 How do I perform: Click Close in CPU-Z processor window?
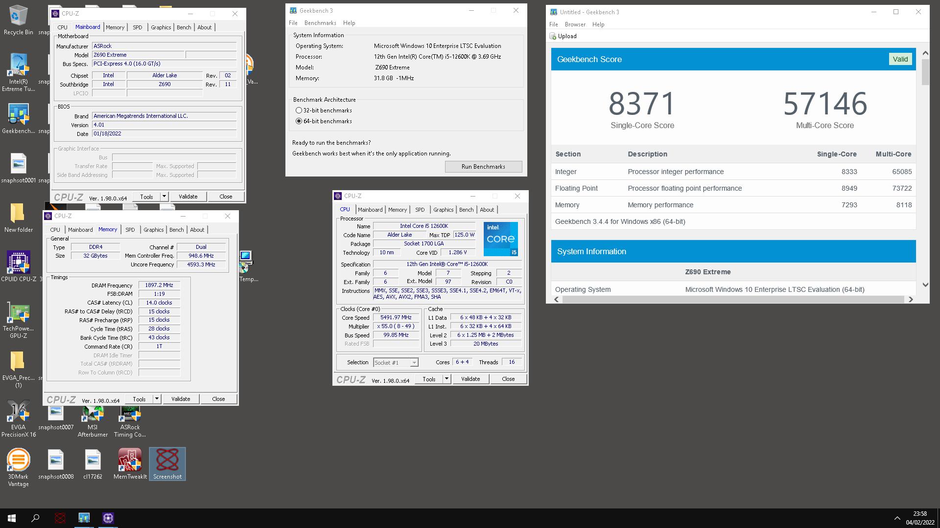508,379
